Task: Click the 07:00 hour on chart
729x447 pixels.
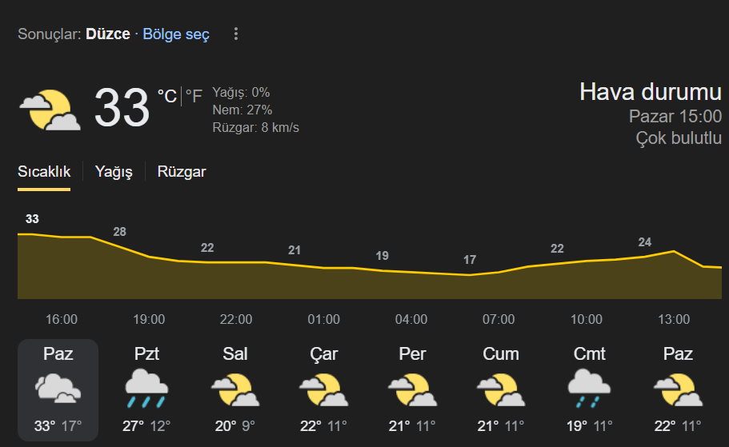Action: pos(499,319)
